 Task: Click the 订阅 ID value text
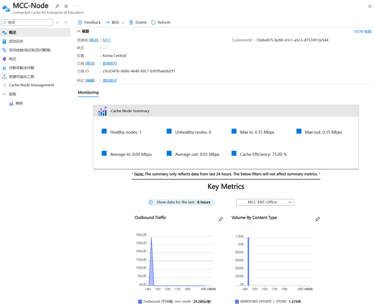pos(139,71)
